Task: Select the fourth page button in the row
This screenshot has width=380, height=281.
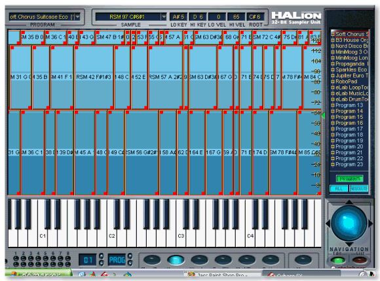Action: click(x=223, y=260)
